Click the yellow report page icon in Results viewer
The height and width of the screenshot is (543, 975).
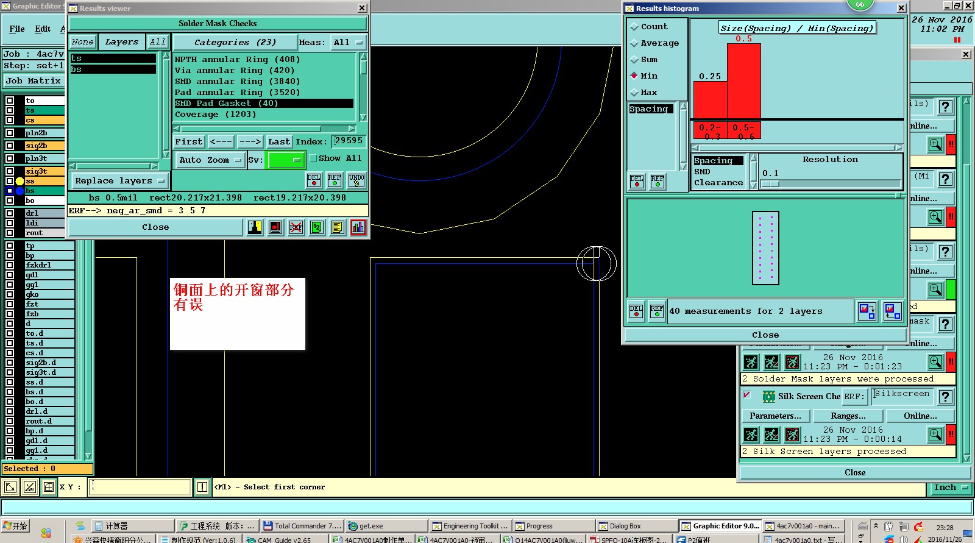[338, 227]
